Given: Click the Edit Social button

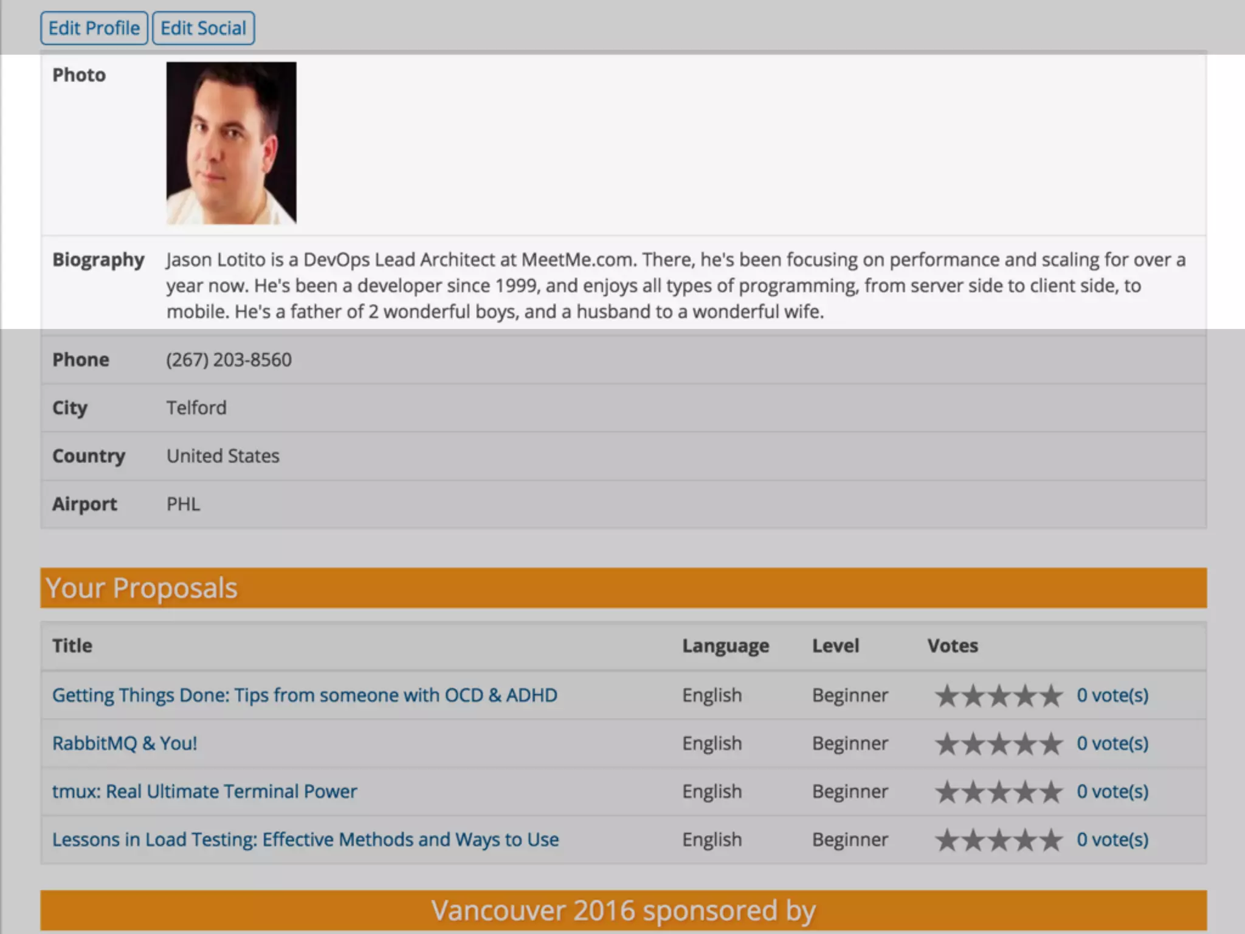Looking at the screenshot, I should tap(203, 28).
